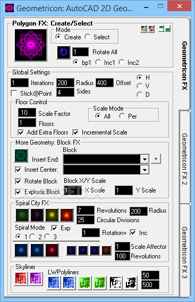Click the second blue LWPolylines icon

[69, 283]
